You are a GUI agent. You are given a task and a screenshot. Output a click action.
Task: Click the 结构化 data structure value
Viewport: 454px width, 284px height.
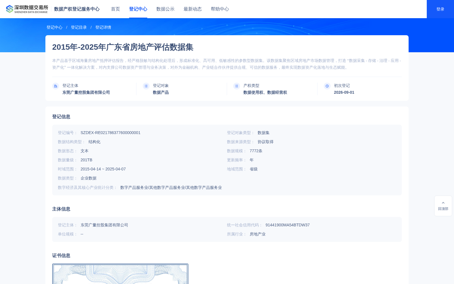94,142
